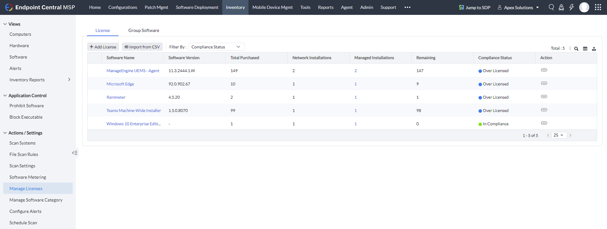The image size is (607, 229).
Task: Open action menu for Microsoft Edge
Action: 544,83
